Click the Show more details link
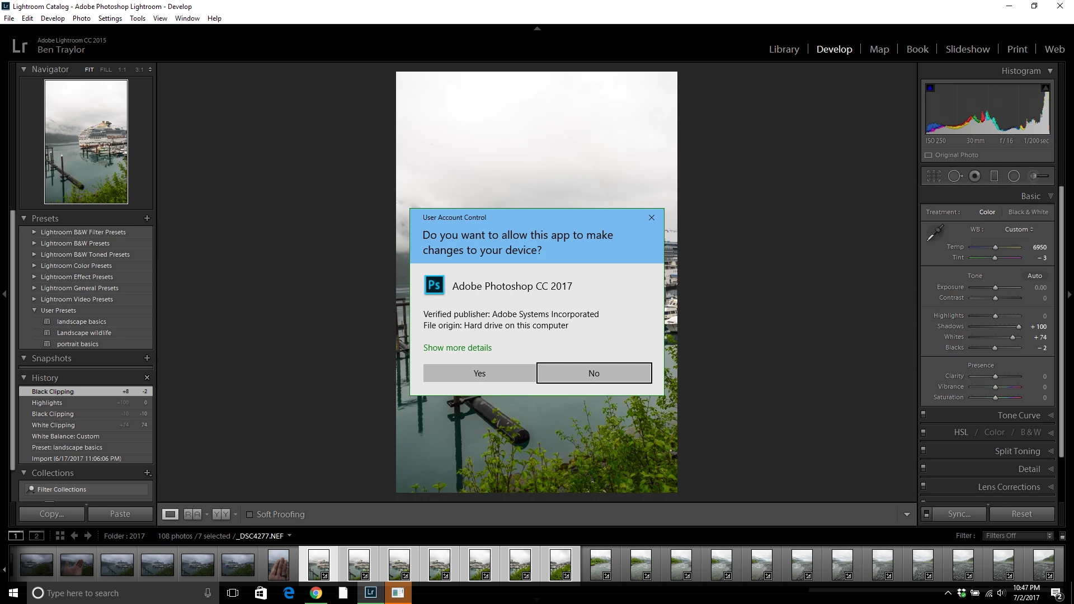This screenshot has height=604, width=1074. [457, 348]
